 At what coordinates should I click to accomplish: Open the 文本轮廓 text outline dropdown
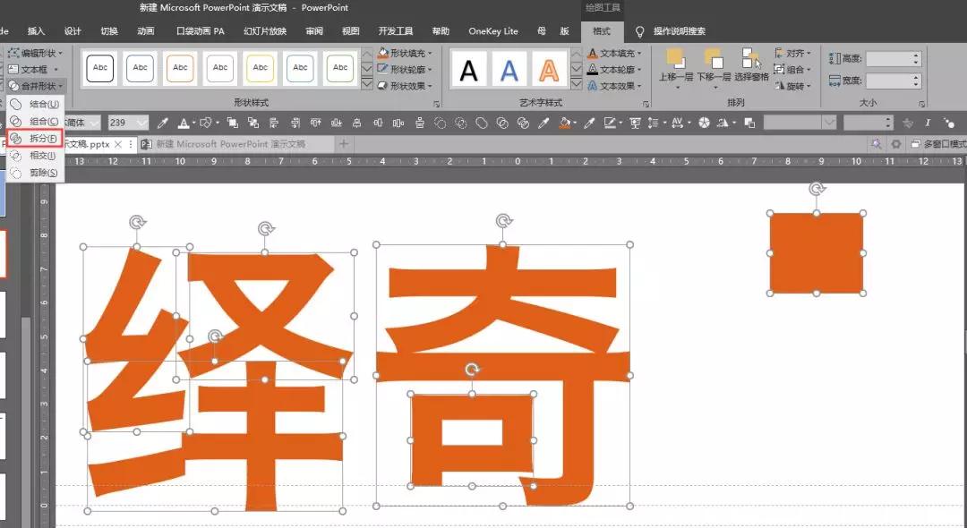point(615,69)
